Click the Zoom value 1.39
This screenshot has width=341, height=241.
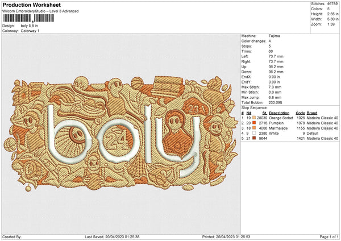click(x=331, y=24)
